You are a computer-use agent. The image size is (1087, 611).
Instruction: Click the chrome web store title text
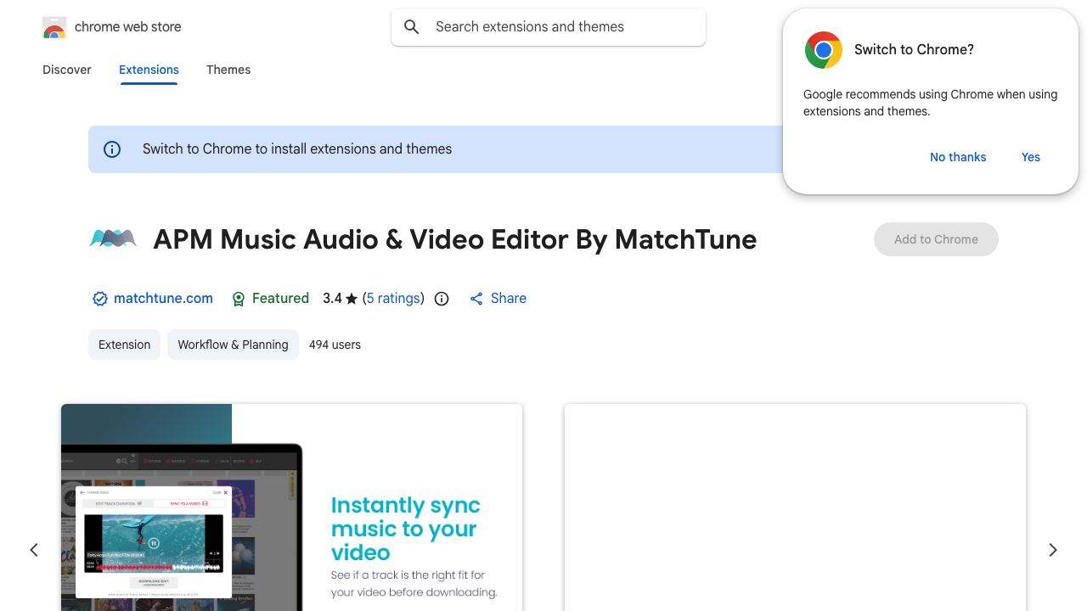[x=128, y=27]
